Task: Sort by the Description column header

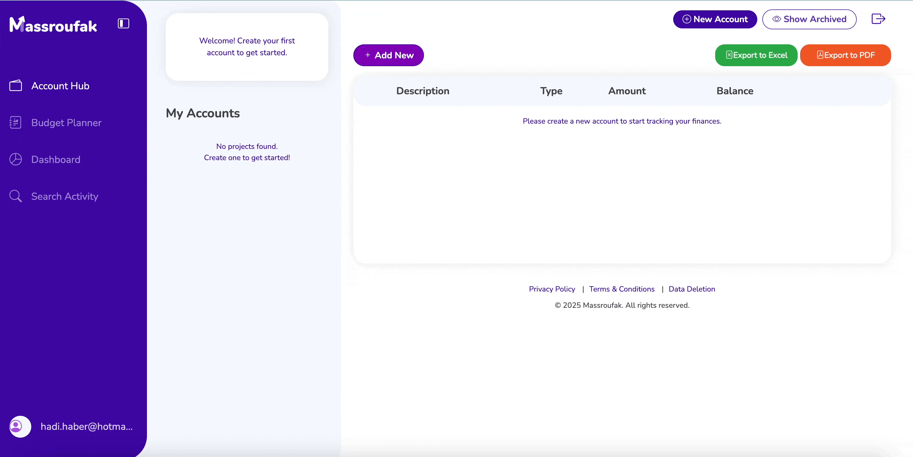Action: point(422,91)
